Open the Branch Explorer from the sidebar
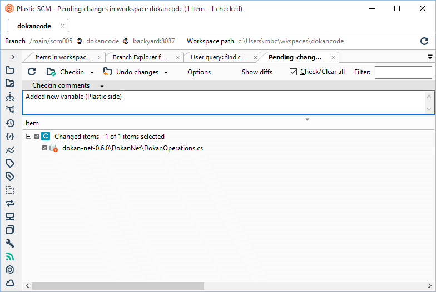This screenshot has width=436, height=292. pyautogui.click(x=9, y=109)
